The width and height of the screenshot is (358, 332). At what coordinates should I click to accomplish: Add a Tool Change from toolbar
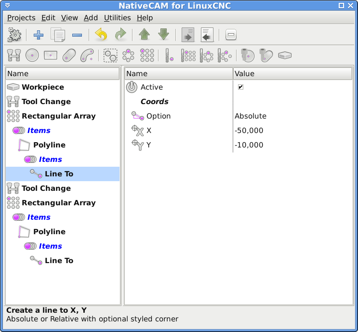(x=14, y=55)
